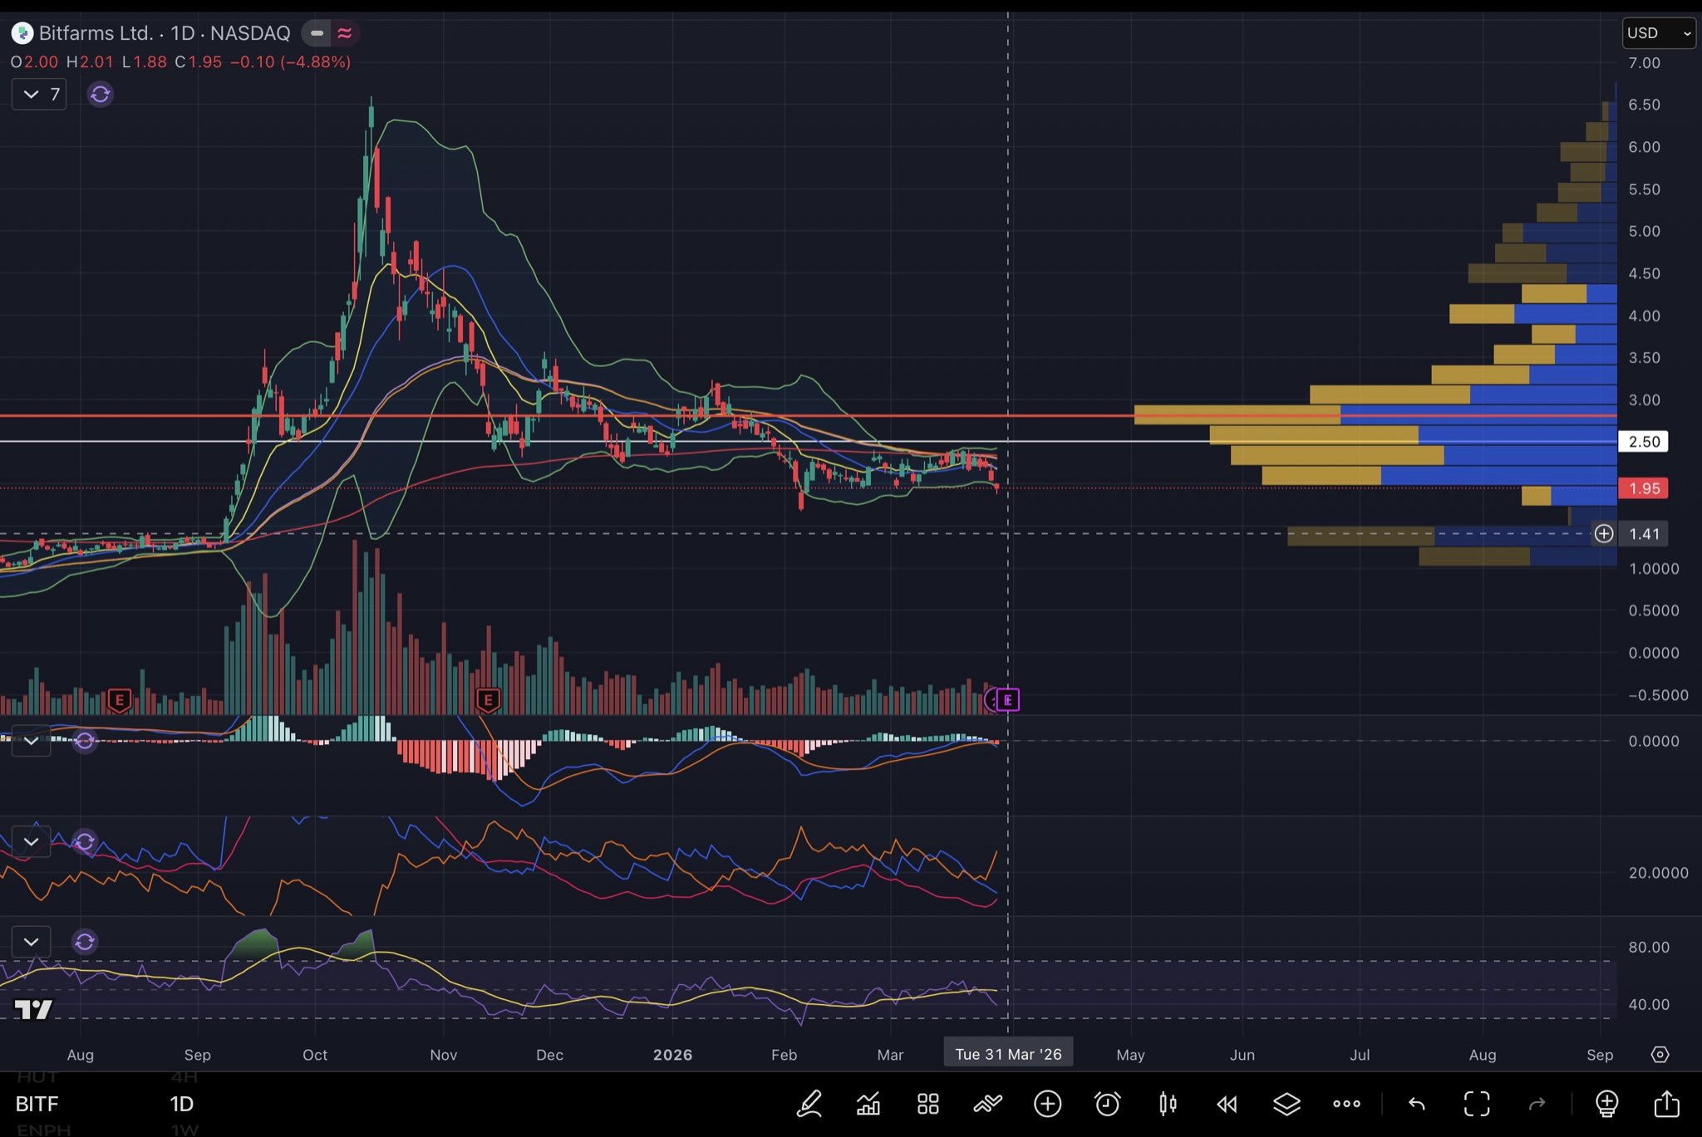Open the alert clock icon
The width and height of the screenshot is (1702, 1137).
pos(1107,1104)
